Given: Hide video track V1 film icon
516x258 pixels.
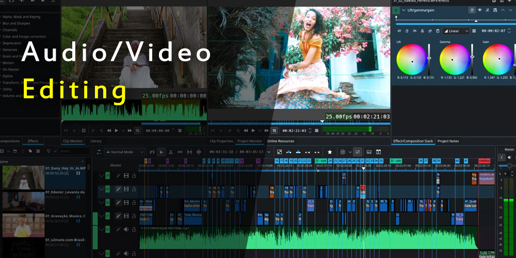Looking at the screenshot, I should 126,216.
